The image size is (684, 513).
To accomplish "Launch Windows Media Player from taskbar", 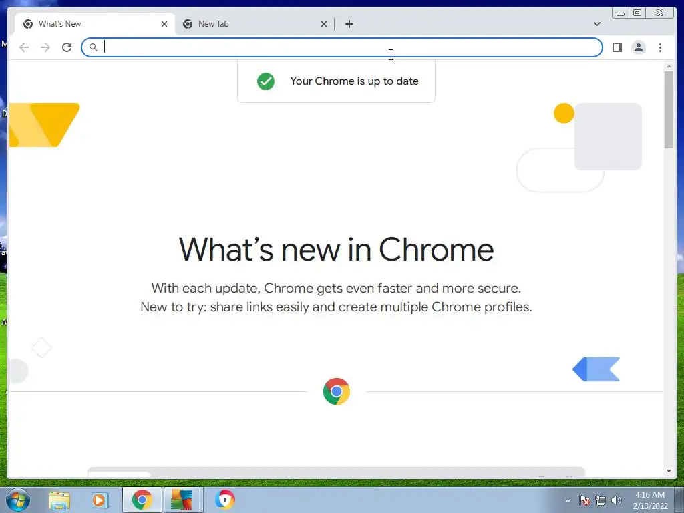I will (100, 500).
